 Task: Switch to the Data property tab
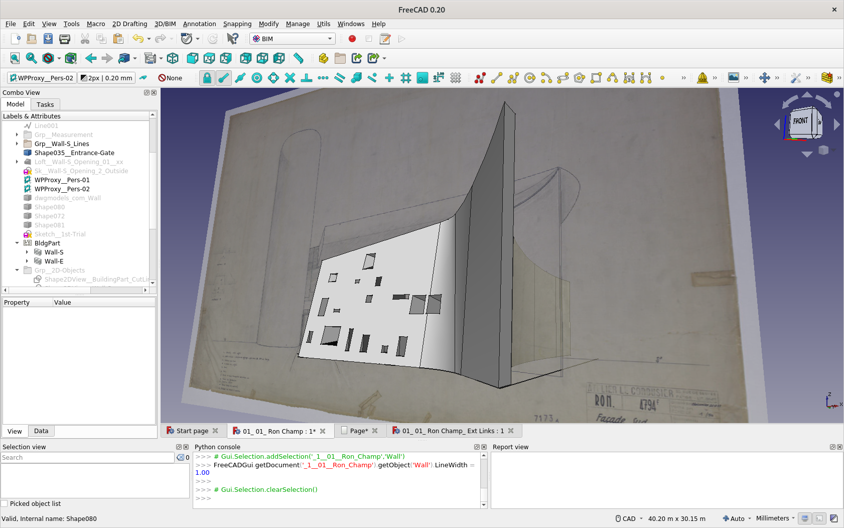[x=41, y=431]
